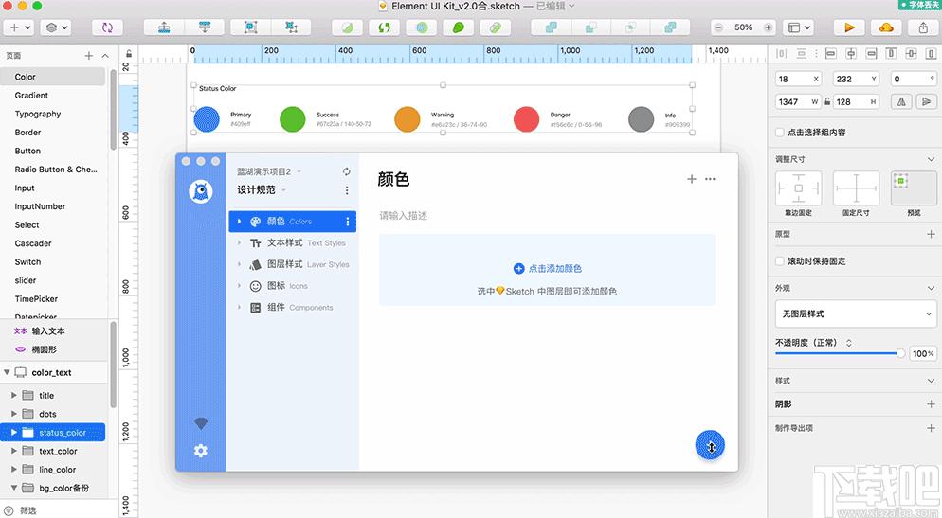
Task: Open the 设计规范 options menu dots
Action: pos(347,190)
